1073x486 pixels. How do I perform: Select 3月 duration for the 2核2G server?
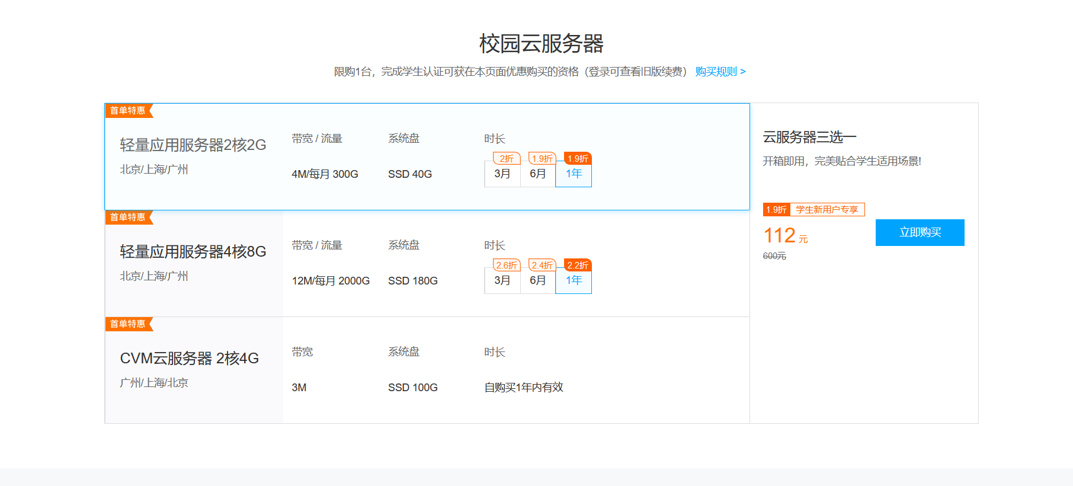click(502, 174)
